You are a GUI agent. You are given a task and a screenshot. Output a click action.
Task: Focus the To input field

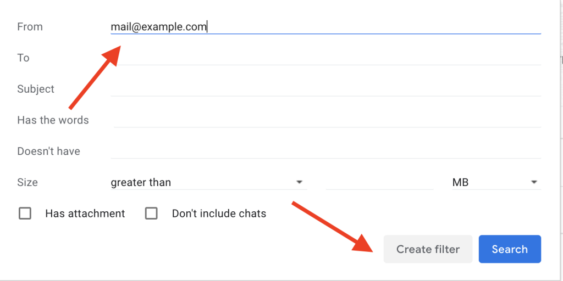(325, 58)
